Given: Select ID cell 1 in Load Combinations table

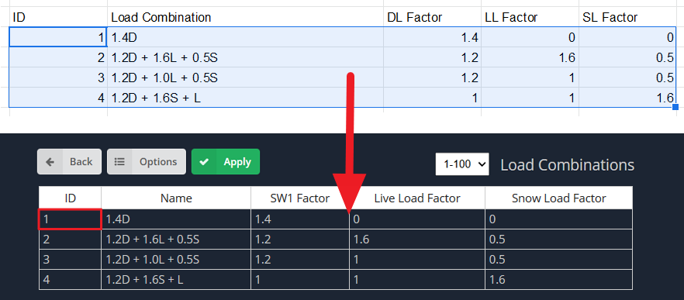Looking at the screenshot, I should coord(71,219).
